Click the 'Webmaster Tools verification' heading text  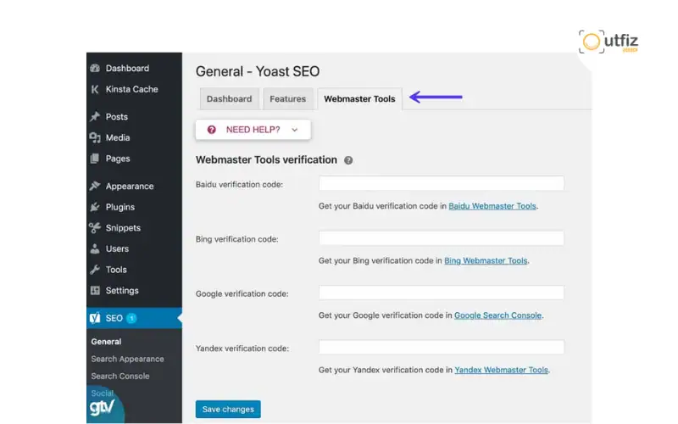(x=266, y=160)
